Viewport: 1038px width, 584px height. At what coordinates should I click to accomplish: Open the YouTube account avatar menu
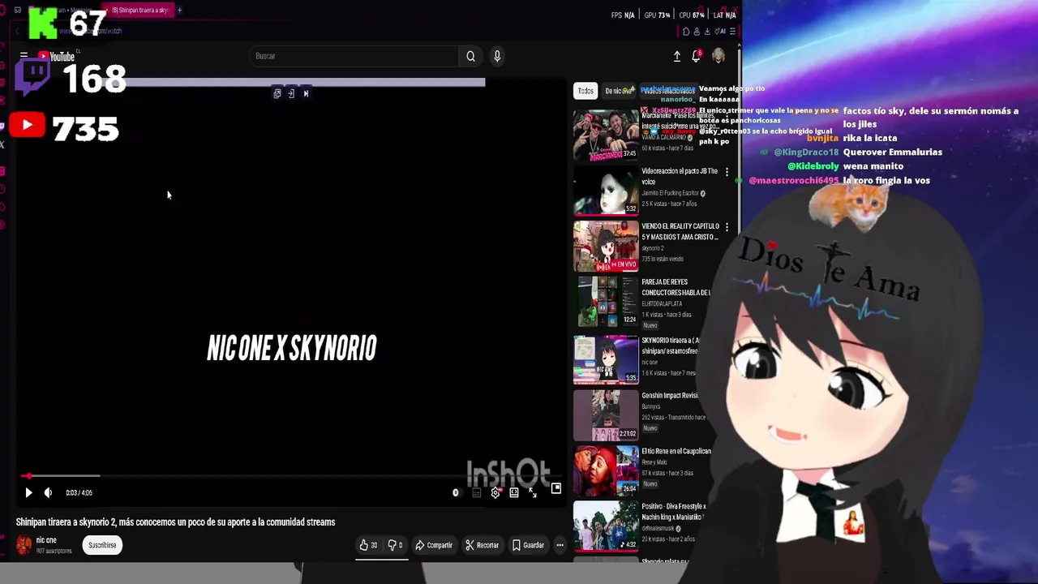coord(718,56)
